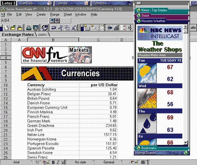Image resolution: width=197 pixels, height=165 pixels.
Task: Click the CNNfn financial network logo
Action: [56, 55]
